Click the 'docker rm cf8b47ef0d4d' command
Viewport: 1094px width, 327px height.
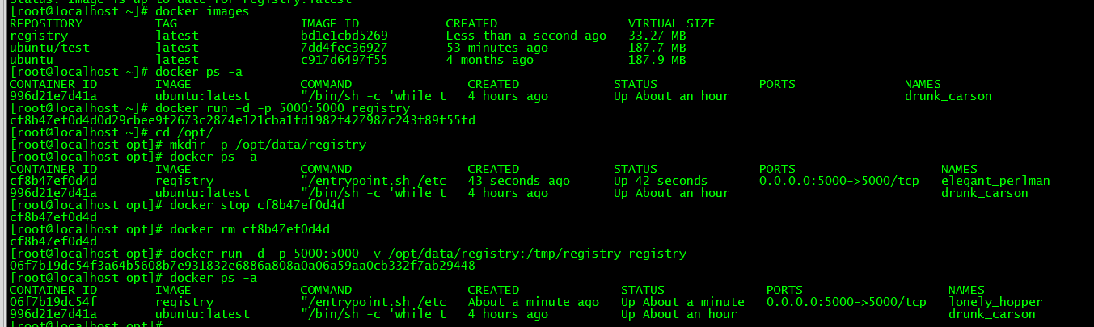250,229
